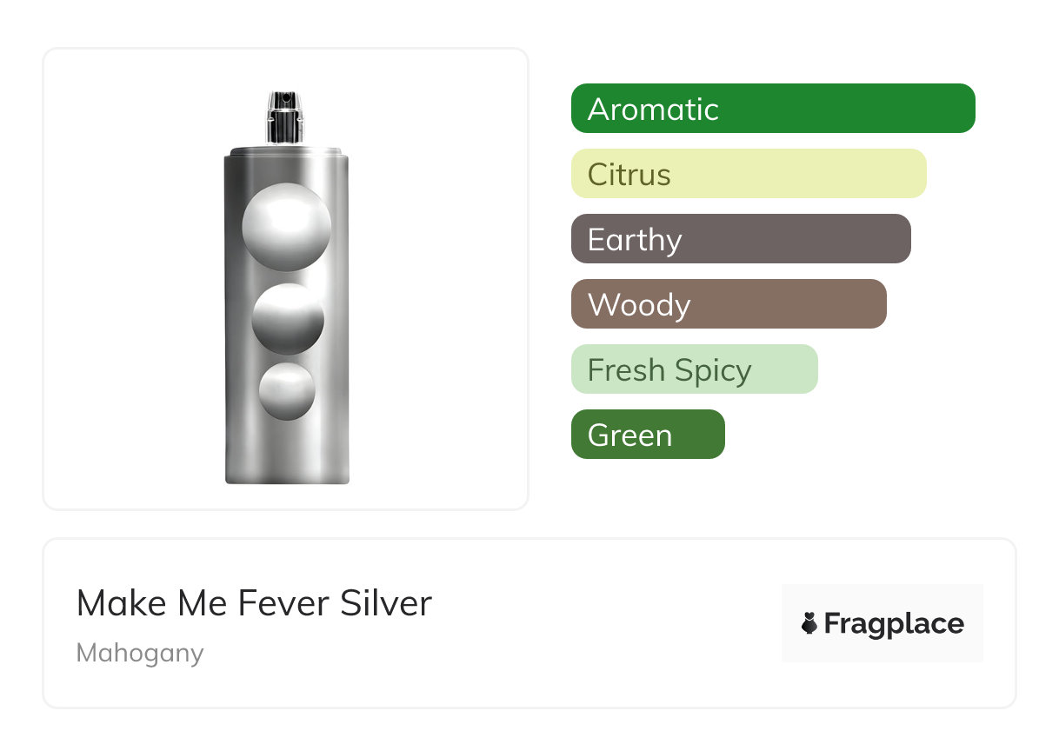Click the spray nozzle atop the bottle
This screenshot has height=751, width=1059.
283,116
